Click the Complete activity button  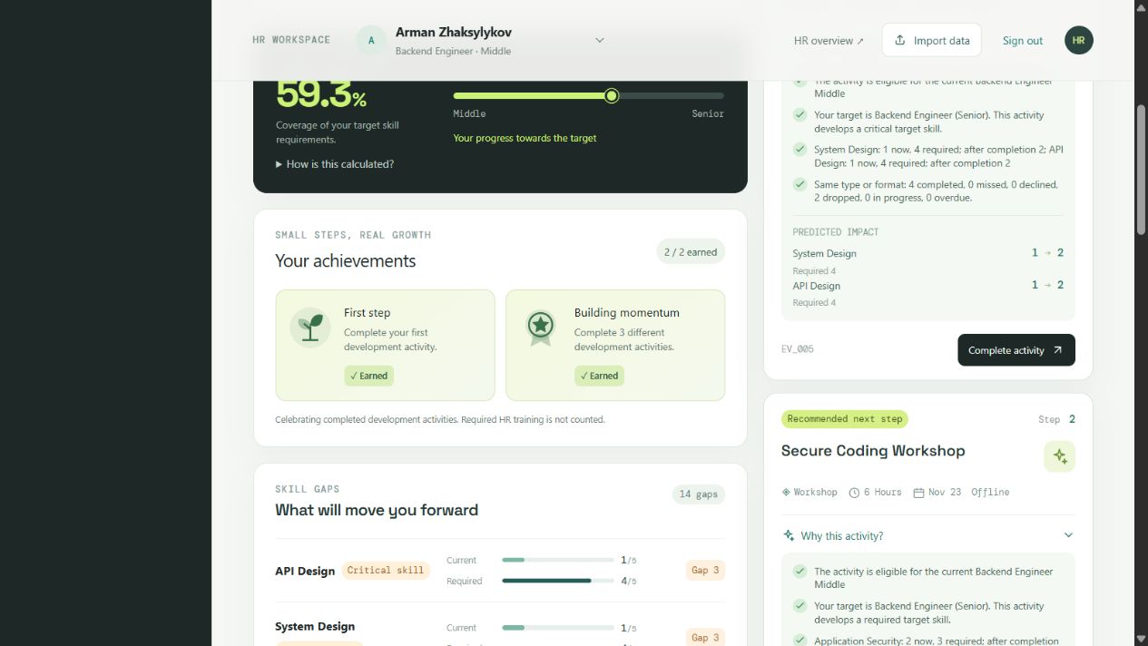pyautogui.click(x=1016, y=350)
